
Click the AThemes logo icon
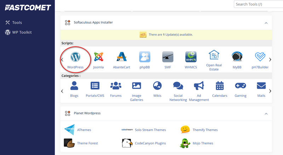click(x=69, y=130)
